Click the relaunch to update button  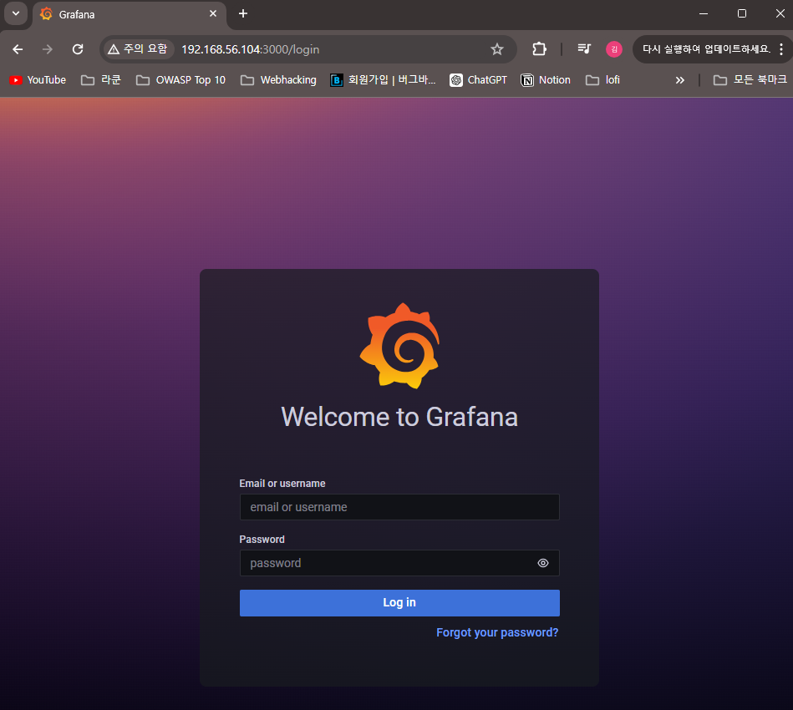tap(705, 49)
